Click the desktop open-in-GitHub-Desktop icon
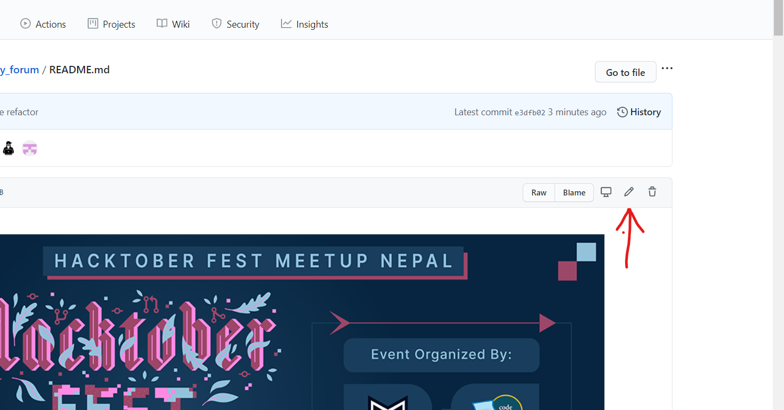This screenshot has height=410, width=784. click(x=606, y=192)
